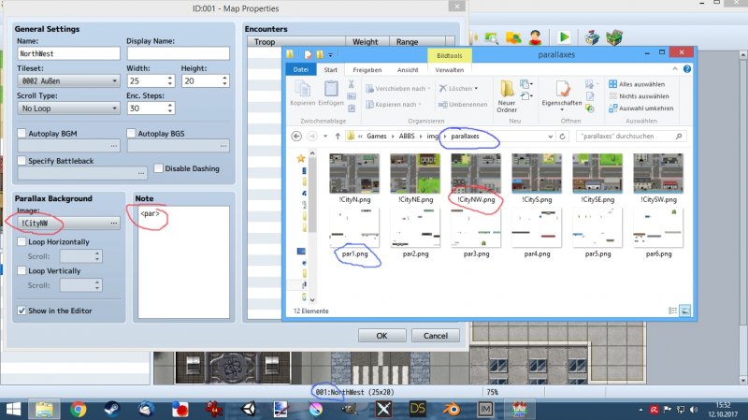
Task: Open the Character Generator icon in RPG Maker toolbar
Action: pyautogui.click(x=536, y=37)
